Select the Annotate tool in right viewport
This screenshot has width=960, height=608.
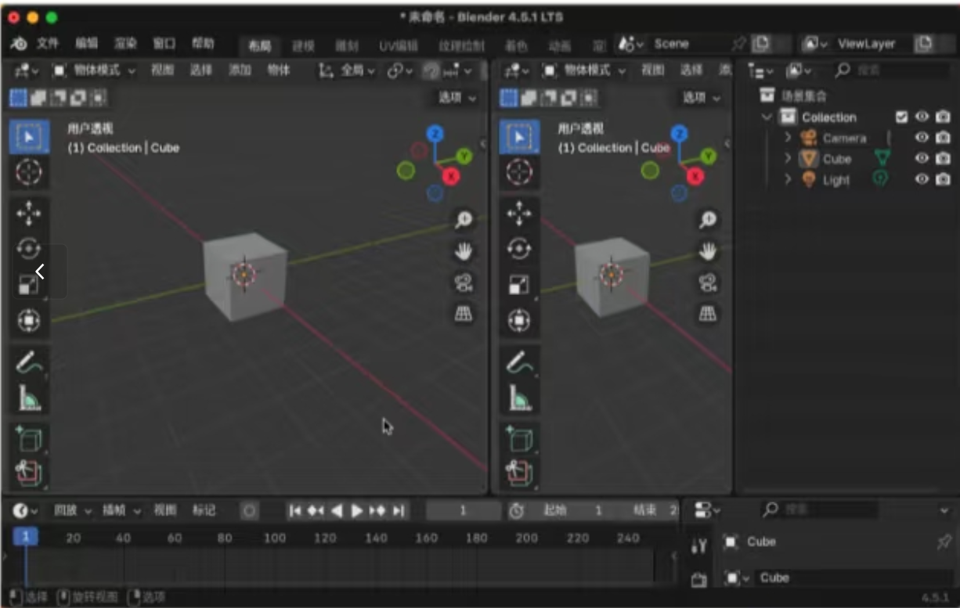click(x=519, y=362)
